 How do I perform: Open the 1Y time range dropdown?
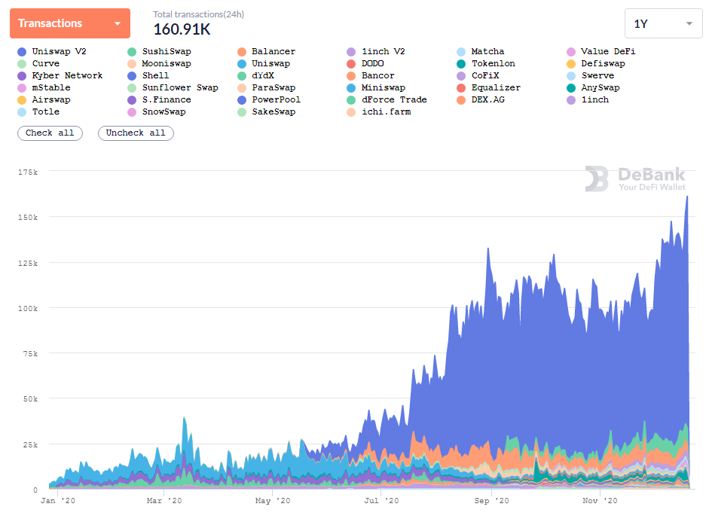point(663,23)
